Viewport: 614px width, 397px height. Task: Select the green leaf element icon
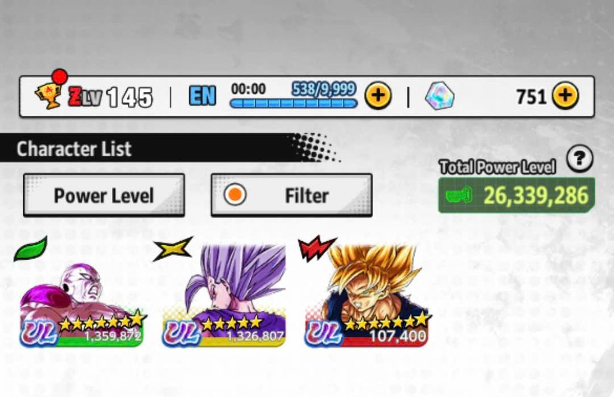coord(30,248)
